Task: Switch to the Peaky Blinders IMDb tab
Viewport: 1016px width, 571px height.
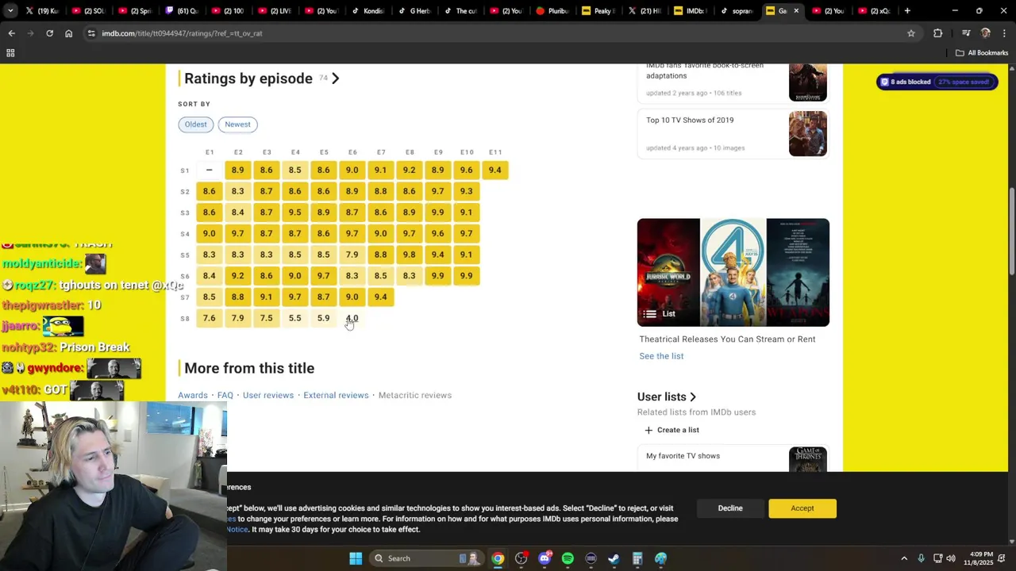Action: (x=600, y=11)
